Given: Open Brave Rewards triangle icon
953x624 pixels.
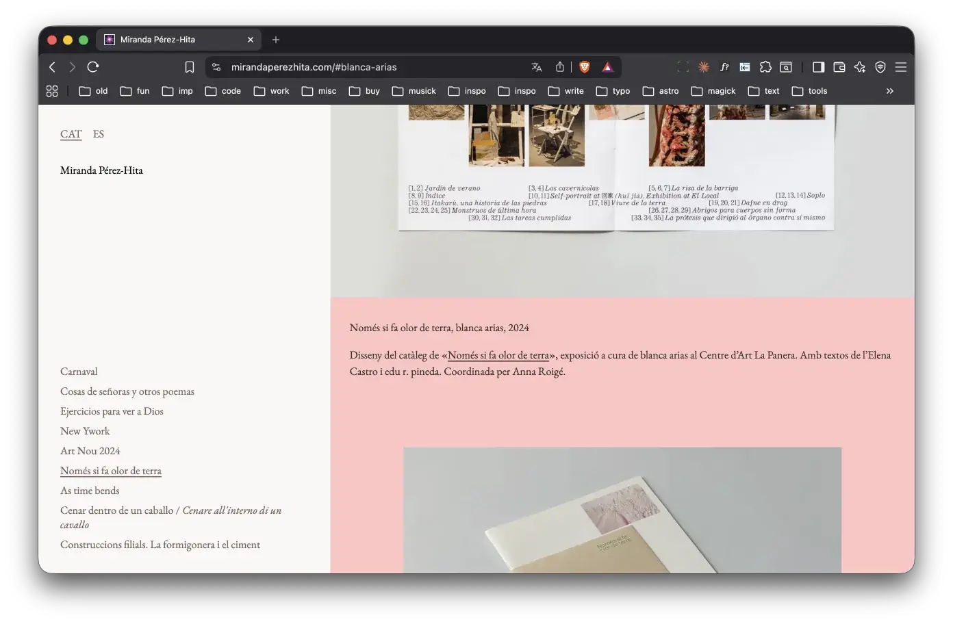Looking at the screenshot, I should click(x=607, y=67).
